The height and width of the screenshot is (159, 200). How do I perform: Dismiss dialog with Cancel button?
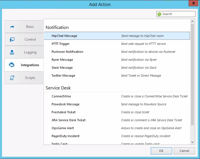click(x=184, y=151)
